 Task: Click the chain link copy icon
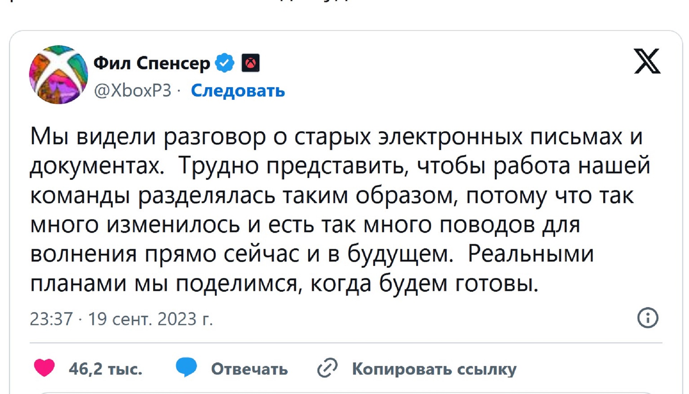pos(327,368)
